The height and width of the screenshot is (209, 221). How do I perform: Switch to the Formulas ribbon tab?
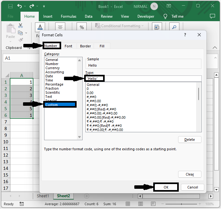pyautogui.click(x=68, y=16)
